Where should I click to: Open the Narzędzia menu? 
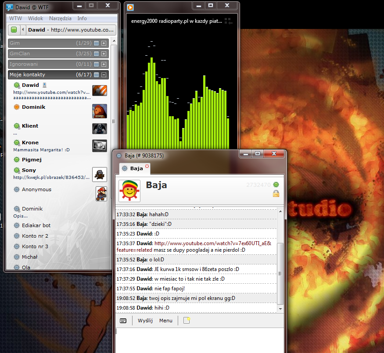(x=60, y=18)
